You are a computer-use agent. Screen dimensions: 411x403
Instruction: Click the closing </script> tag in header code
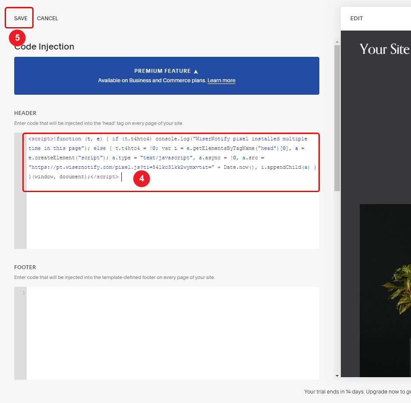tap(104, 177)
